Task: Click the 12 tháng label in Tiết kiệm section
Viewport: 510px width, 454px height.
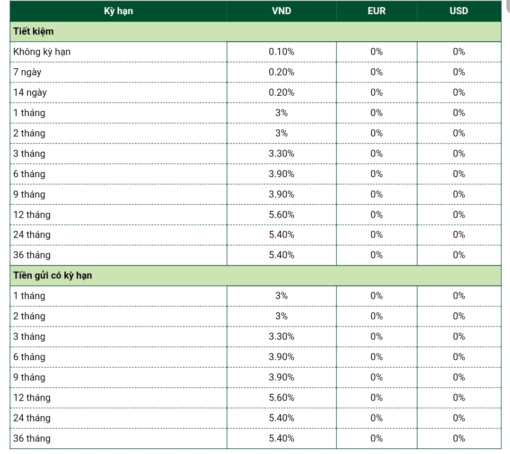Action: point(32,215)
